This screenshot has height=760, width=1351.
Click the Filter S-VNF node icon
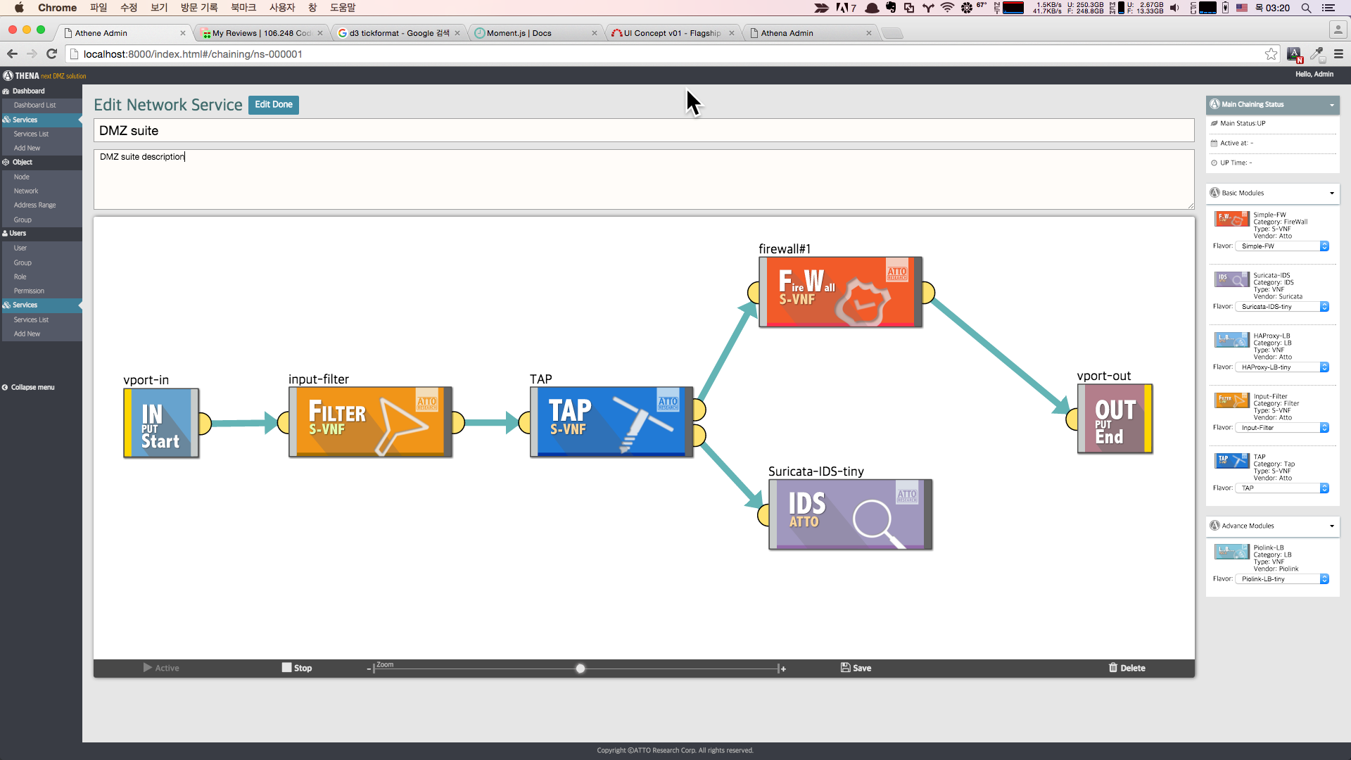point(369,422)
